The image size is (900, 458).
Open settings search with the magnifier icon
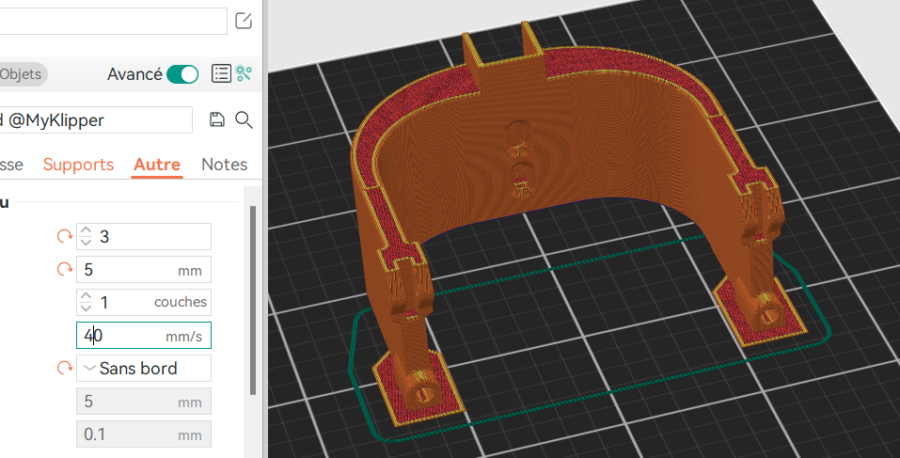pos(244,119)
